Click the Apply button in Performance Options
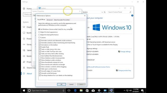167x93 pixels. coord(81,84)
